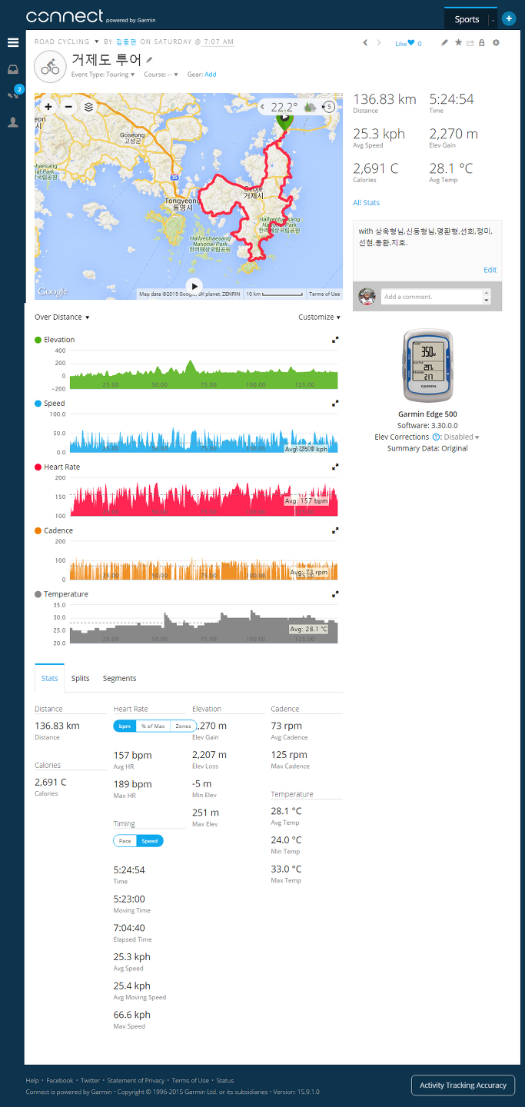Click Activity Tracking Accuracy button
The height and width of the screenshot is (1107, 525).
(463, 1085)
